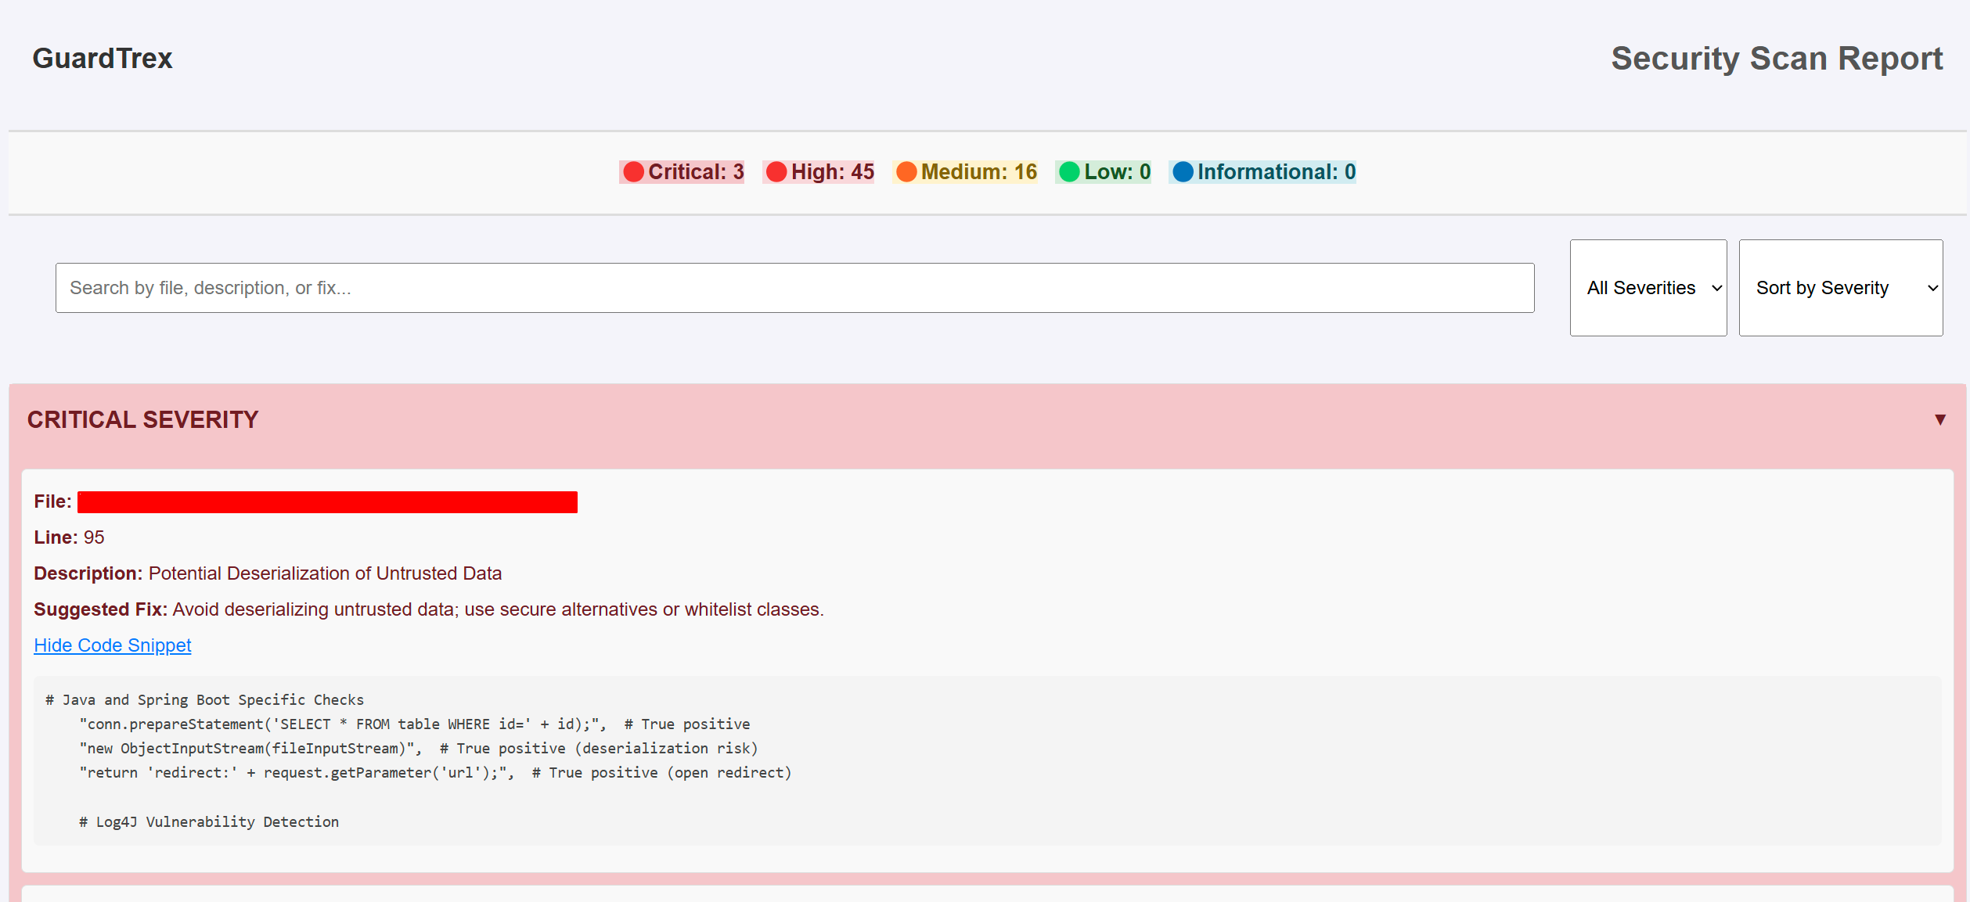Open the All Severities dropdown
This screenshot has height=902, width=1970.
coord(1648,288)
